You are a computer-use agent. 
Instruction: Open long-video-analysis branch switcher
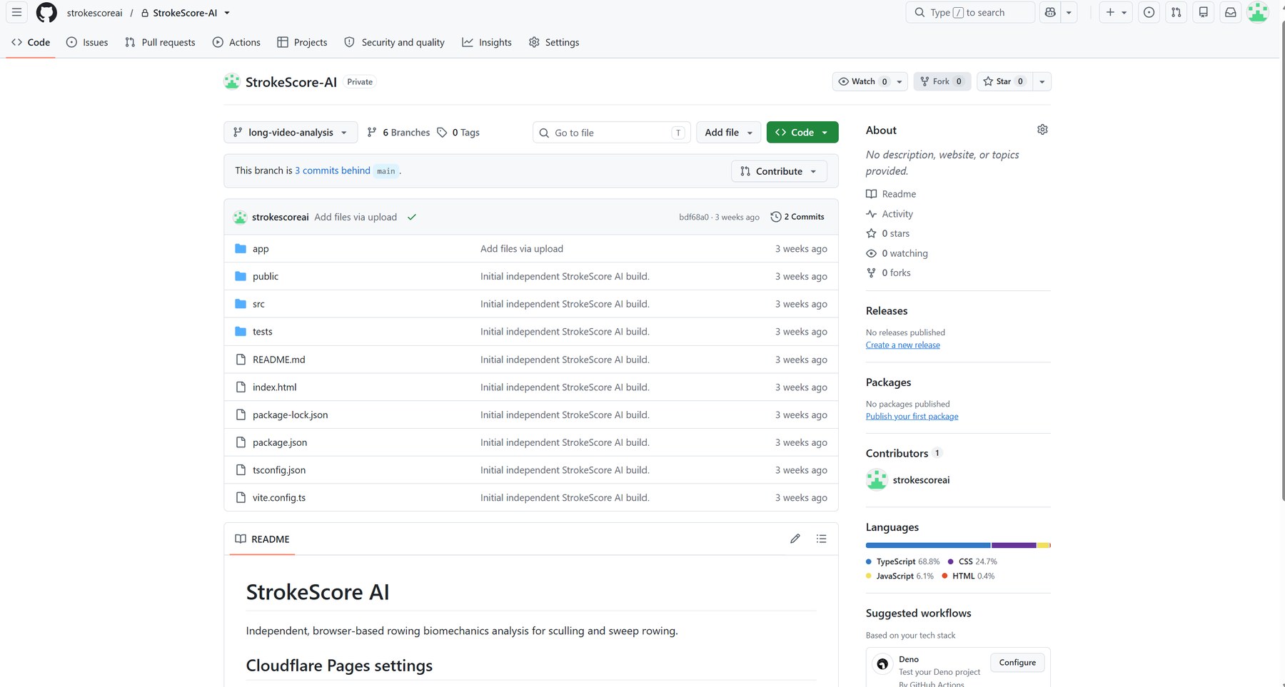click(x=291, y=133)
